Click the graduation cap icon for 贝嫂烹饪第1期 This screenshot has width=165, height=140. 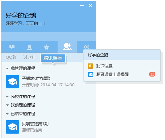(x=12, y=127)
